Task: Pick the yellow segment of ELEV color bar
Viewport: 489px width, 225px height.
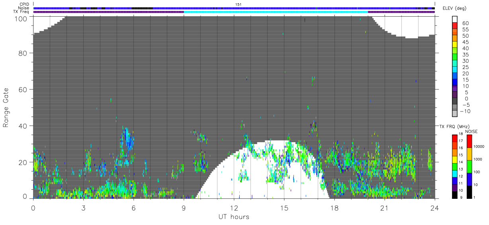Action: tap(455, 44)
